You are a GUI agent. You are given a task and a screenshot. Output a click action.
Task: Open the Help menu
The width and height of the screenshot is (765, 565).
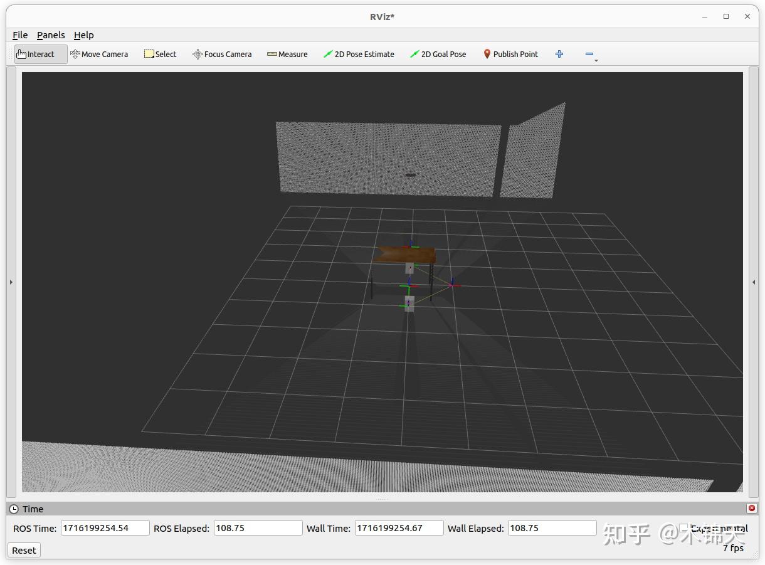pos(83,35)
